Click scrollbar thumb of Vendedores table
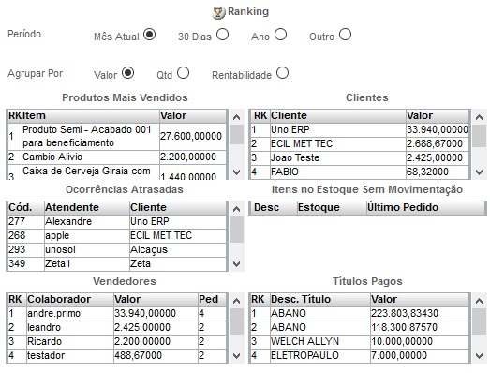The height and width of the screenshot is (373, 490). click(x=236, y=321)
